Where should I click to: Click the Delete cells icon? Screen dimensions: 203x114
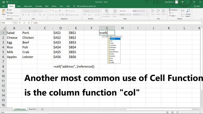click(158, 11)
